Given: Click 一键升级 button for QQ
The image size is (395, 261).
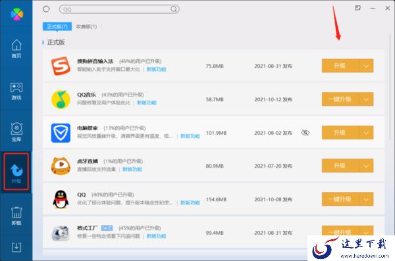Looking at the screenshot, I should [340, 199].
